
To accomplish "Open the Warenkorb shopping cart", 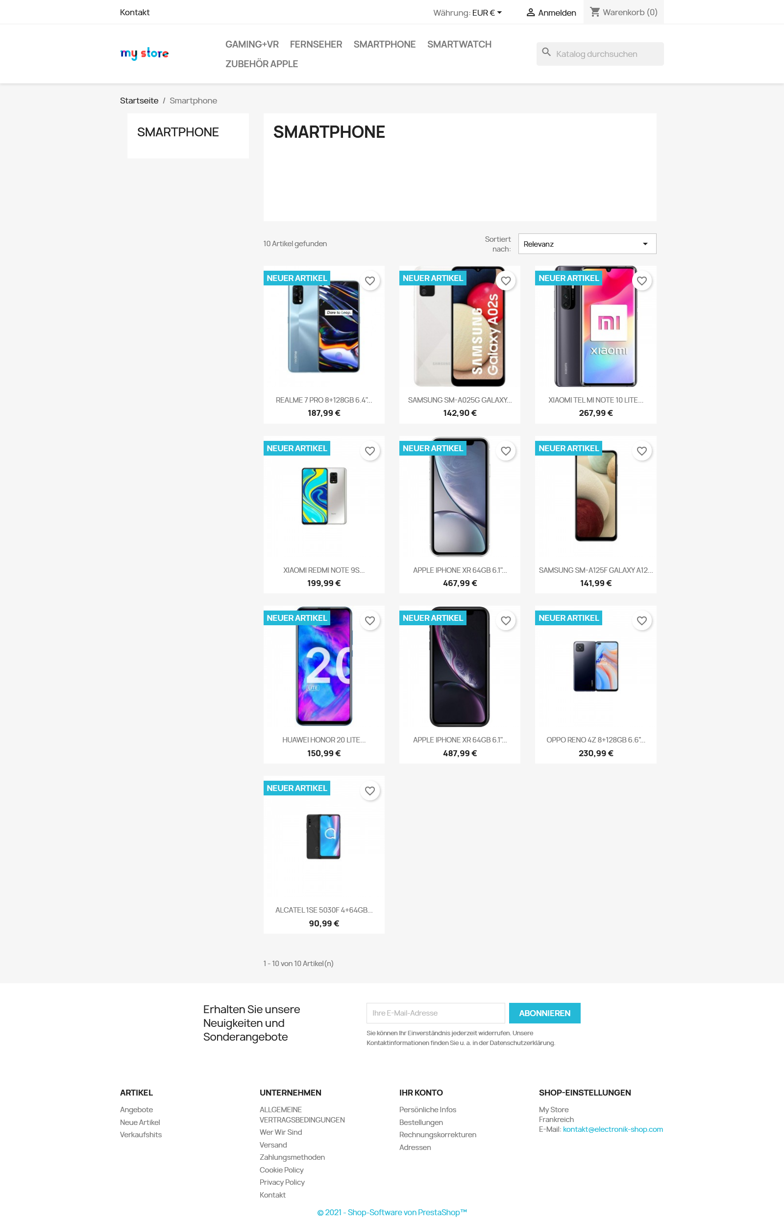I will [x=623, y=12].
